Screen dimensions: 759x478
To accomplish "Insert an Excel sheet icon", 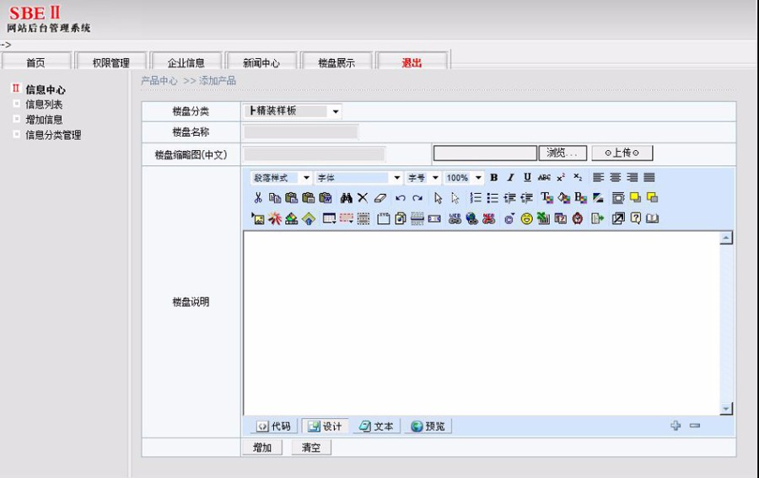I will tap(544, 218).
